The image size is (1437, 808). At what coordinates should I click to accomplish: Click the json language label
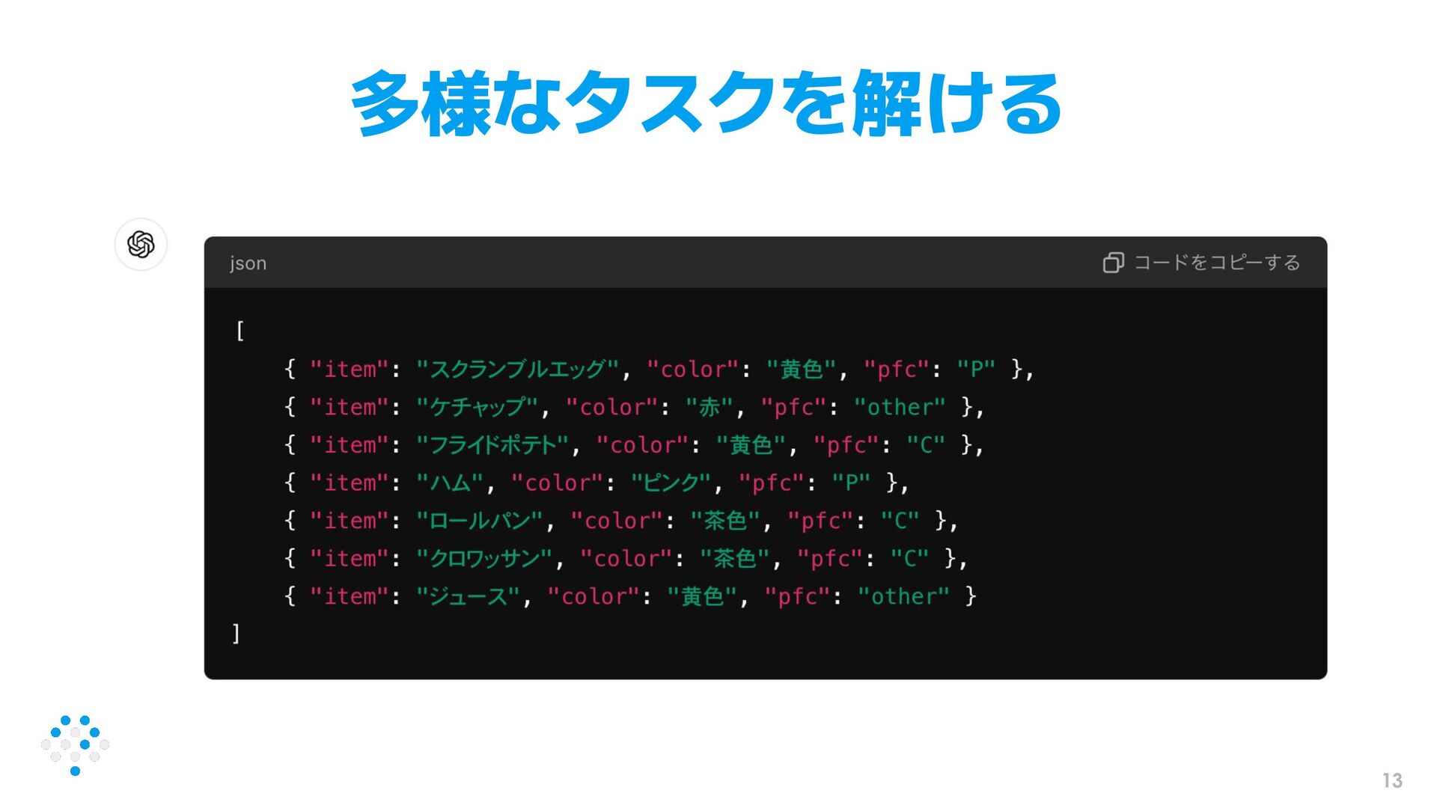[x=248, y=263]
